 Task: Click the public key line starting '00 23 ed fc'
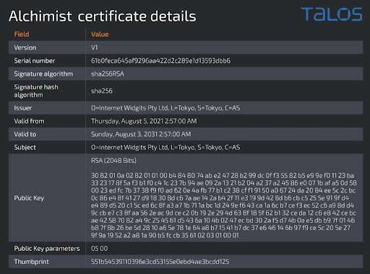click(x=223, y=190)
